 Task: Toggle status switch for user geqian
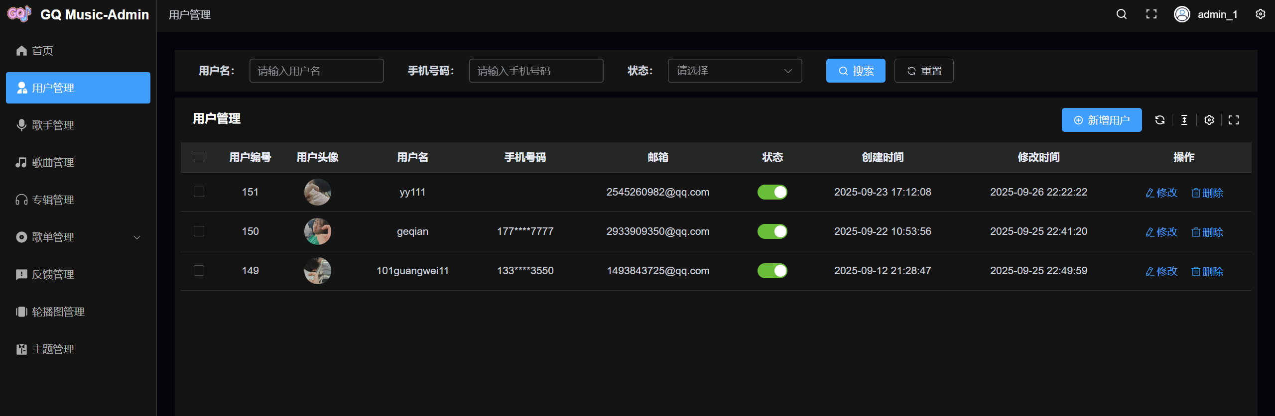point(772,231)
